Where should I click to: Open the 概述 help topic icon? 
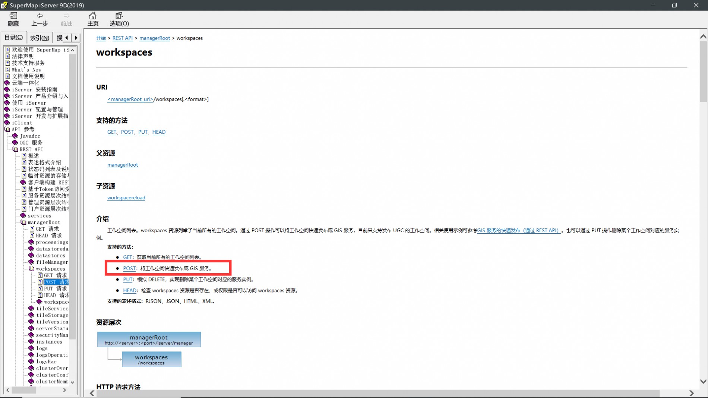pyautogui.click(x=24, y=156)
